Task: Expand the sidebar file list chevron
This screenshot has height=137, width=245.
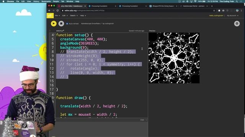Action: coord(50,31)
